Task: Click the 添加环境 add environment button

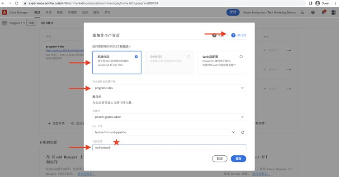Action: (56, 123)
